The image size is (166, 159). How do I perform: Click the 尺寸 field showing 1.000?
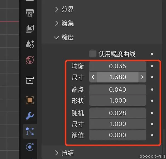coord(118,124)
